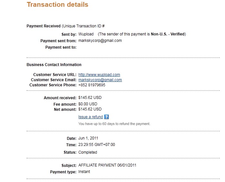
Task: Click the net amount value $145.62 USD
Action: click(90, 109)
